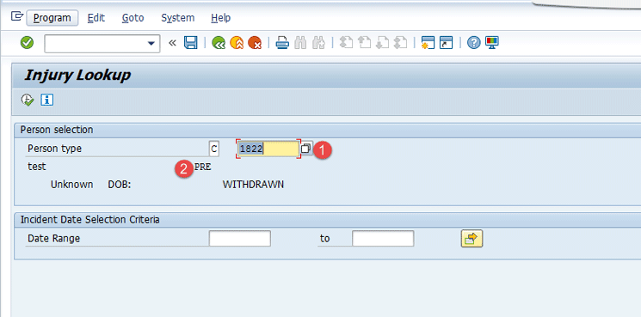This screenshot has height=317, width=641.
Task: Click the Find Next binoculars icon
Action: coord(318,43)
